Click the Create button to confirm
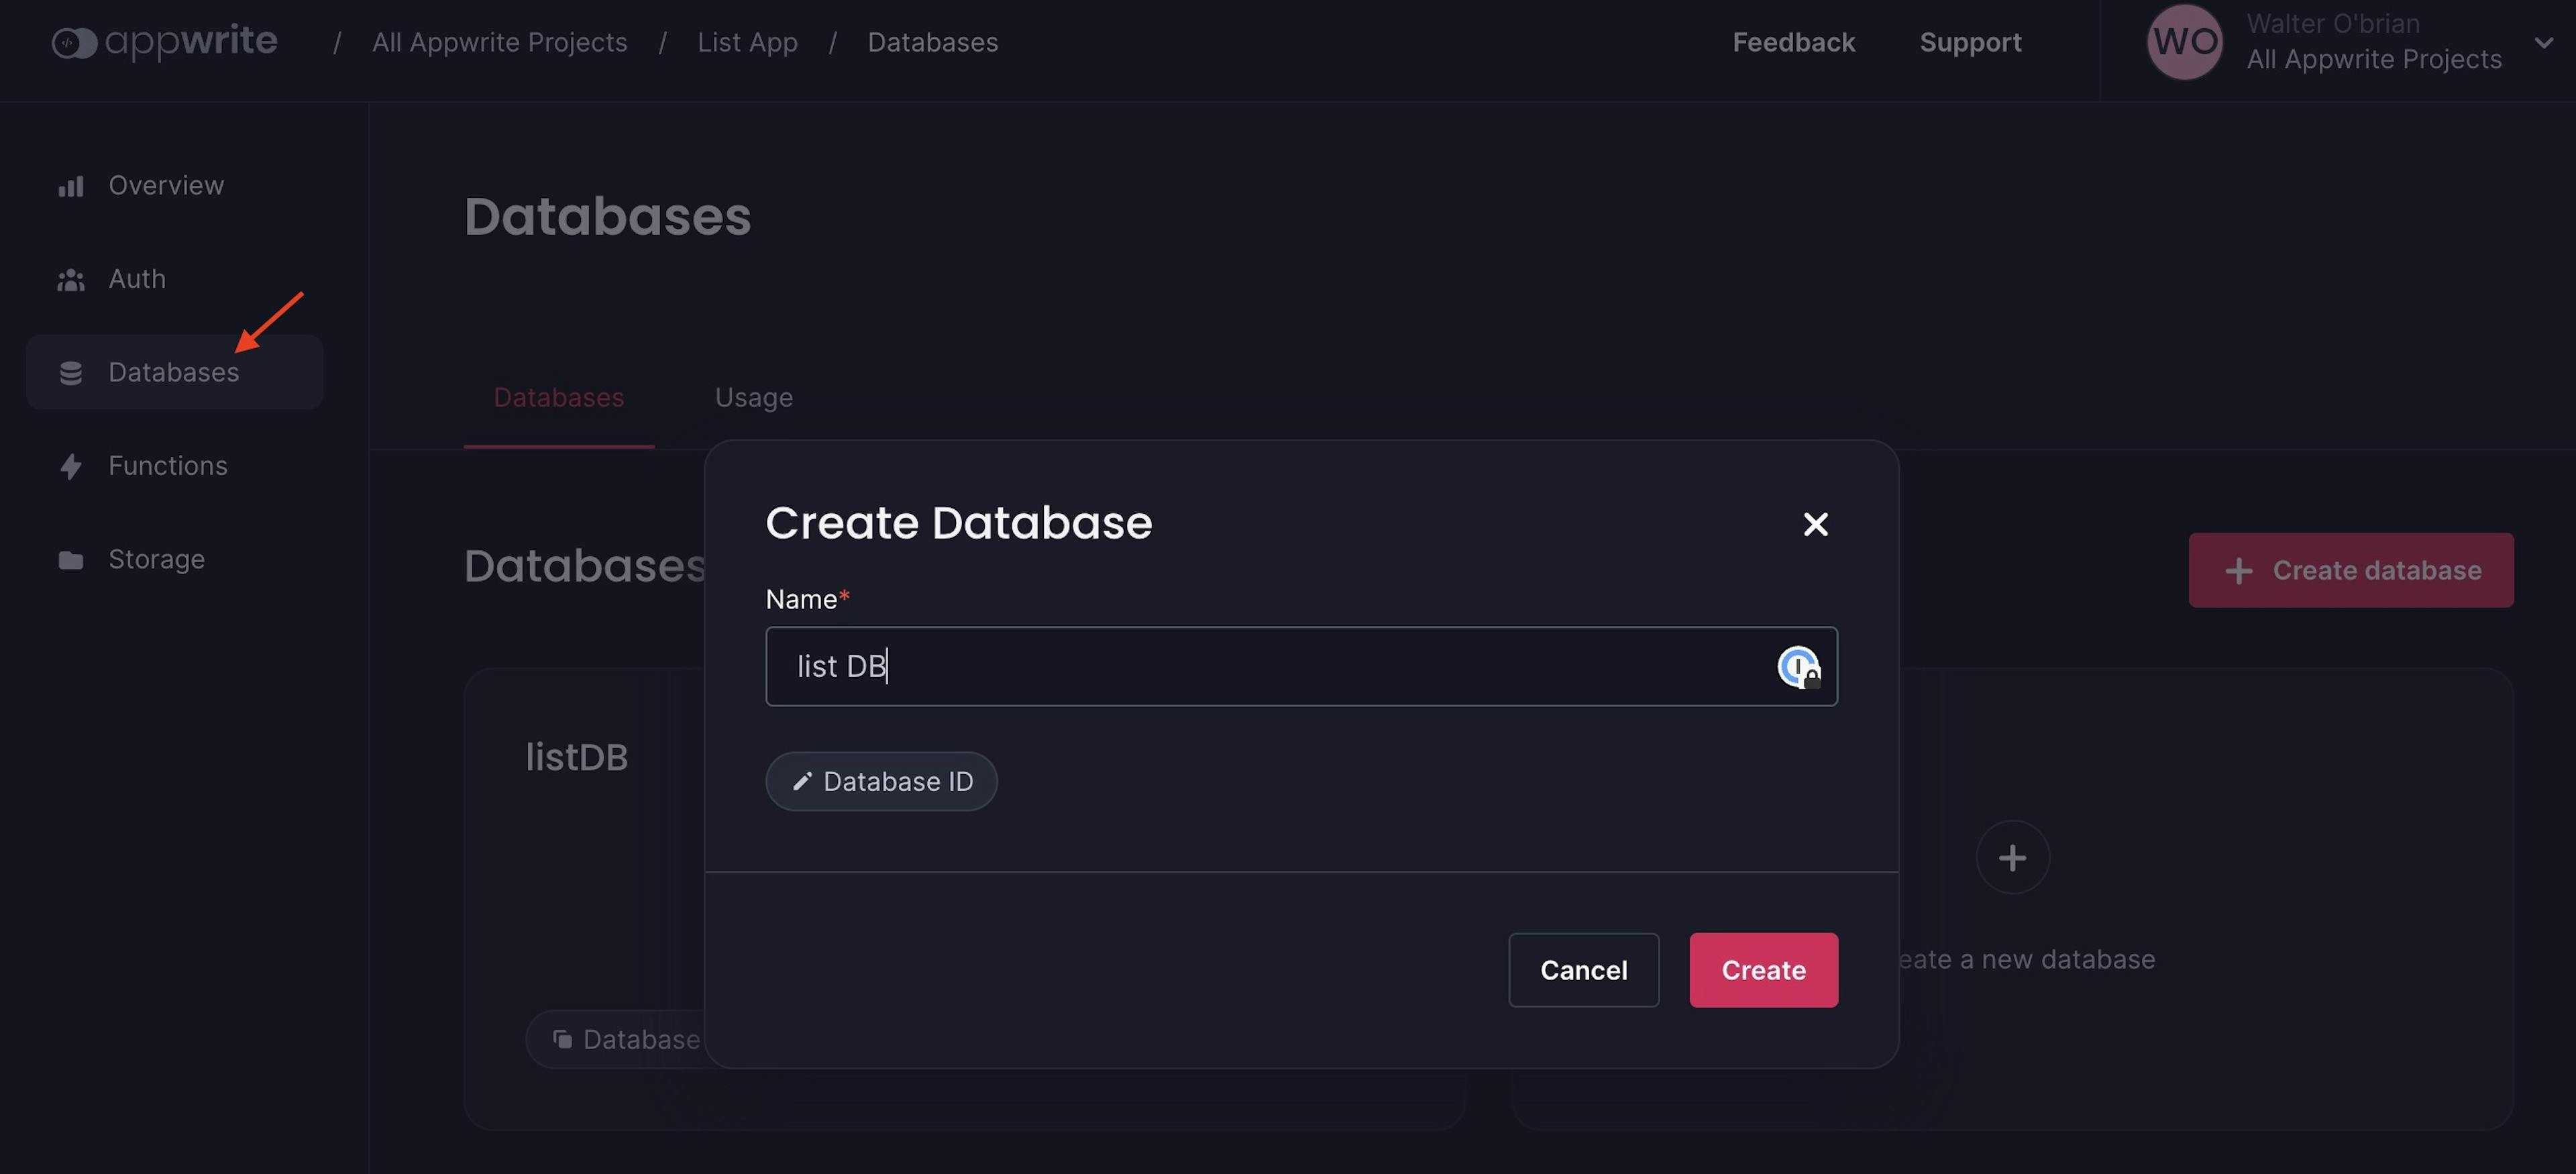2576x1174 pixels. click(1763, 969)
